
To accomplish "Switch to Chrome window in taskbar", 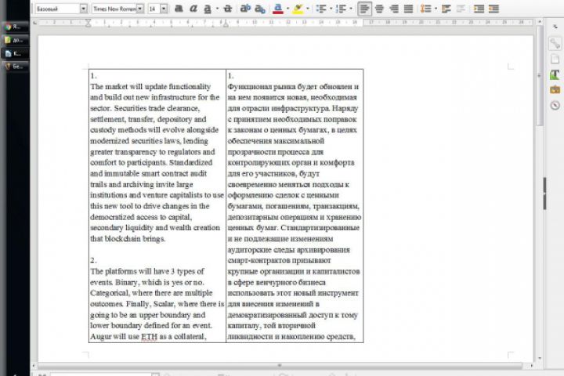I will pos(16,27).
